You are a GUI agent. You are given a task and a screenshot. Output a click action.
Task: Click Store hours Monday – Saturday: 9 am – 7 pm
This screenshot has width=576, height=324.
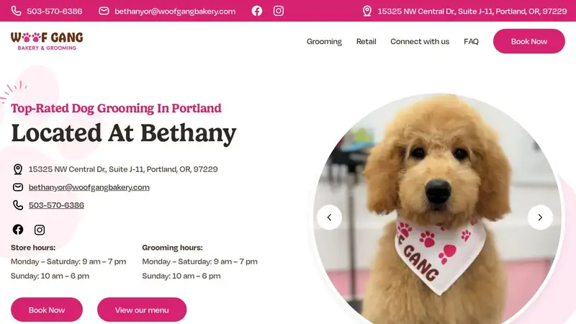point(68,261)
